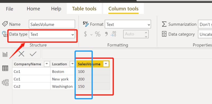Image resolution: width=212 pixels, height=104 pixels.
Task: Click Co1 in the Boston row
Action: 31,71
